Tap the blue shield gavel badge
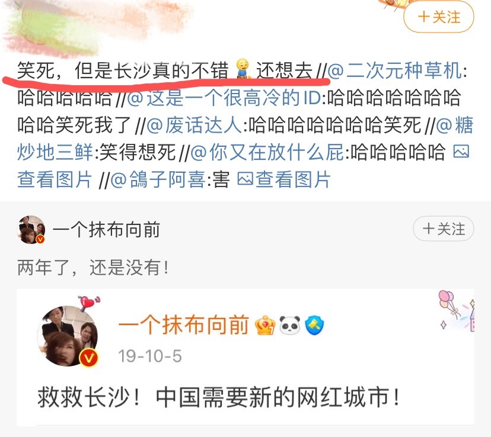Viewport: 491px width, 437px height. tap(314, 325)
